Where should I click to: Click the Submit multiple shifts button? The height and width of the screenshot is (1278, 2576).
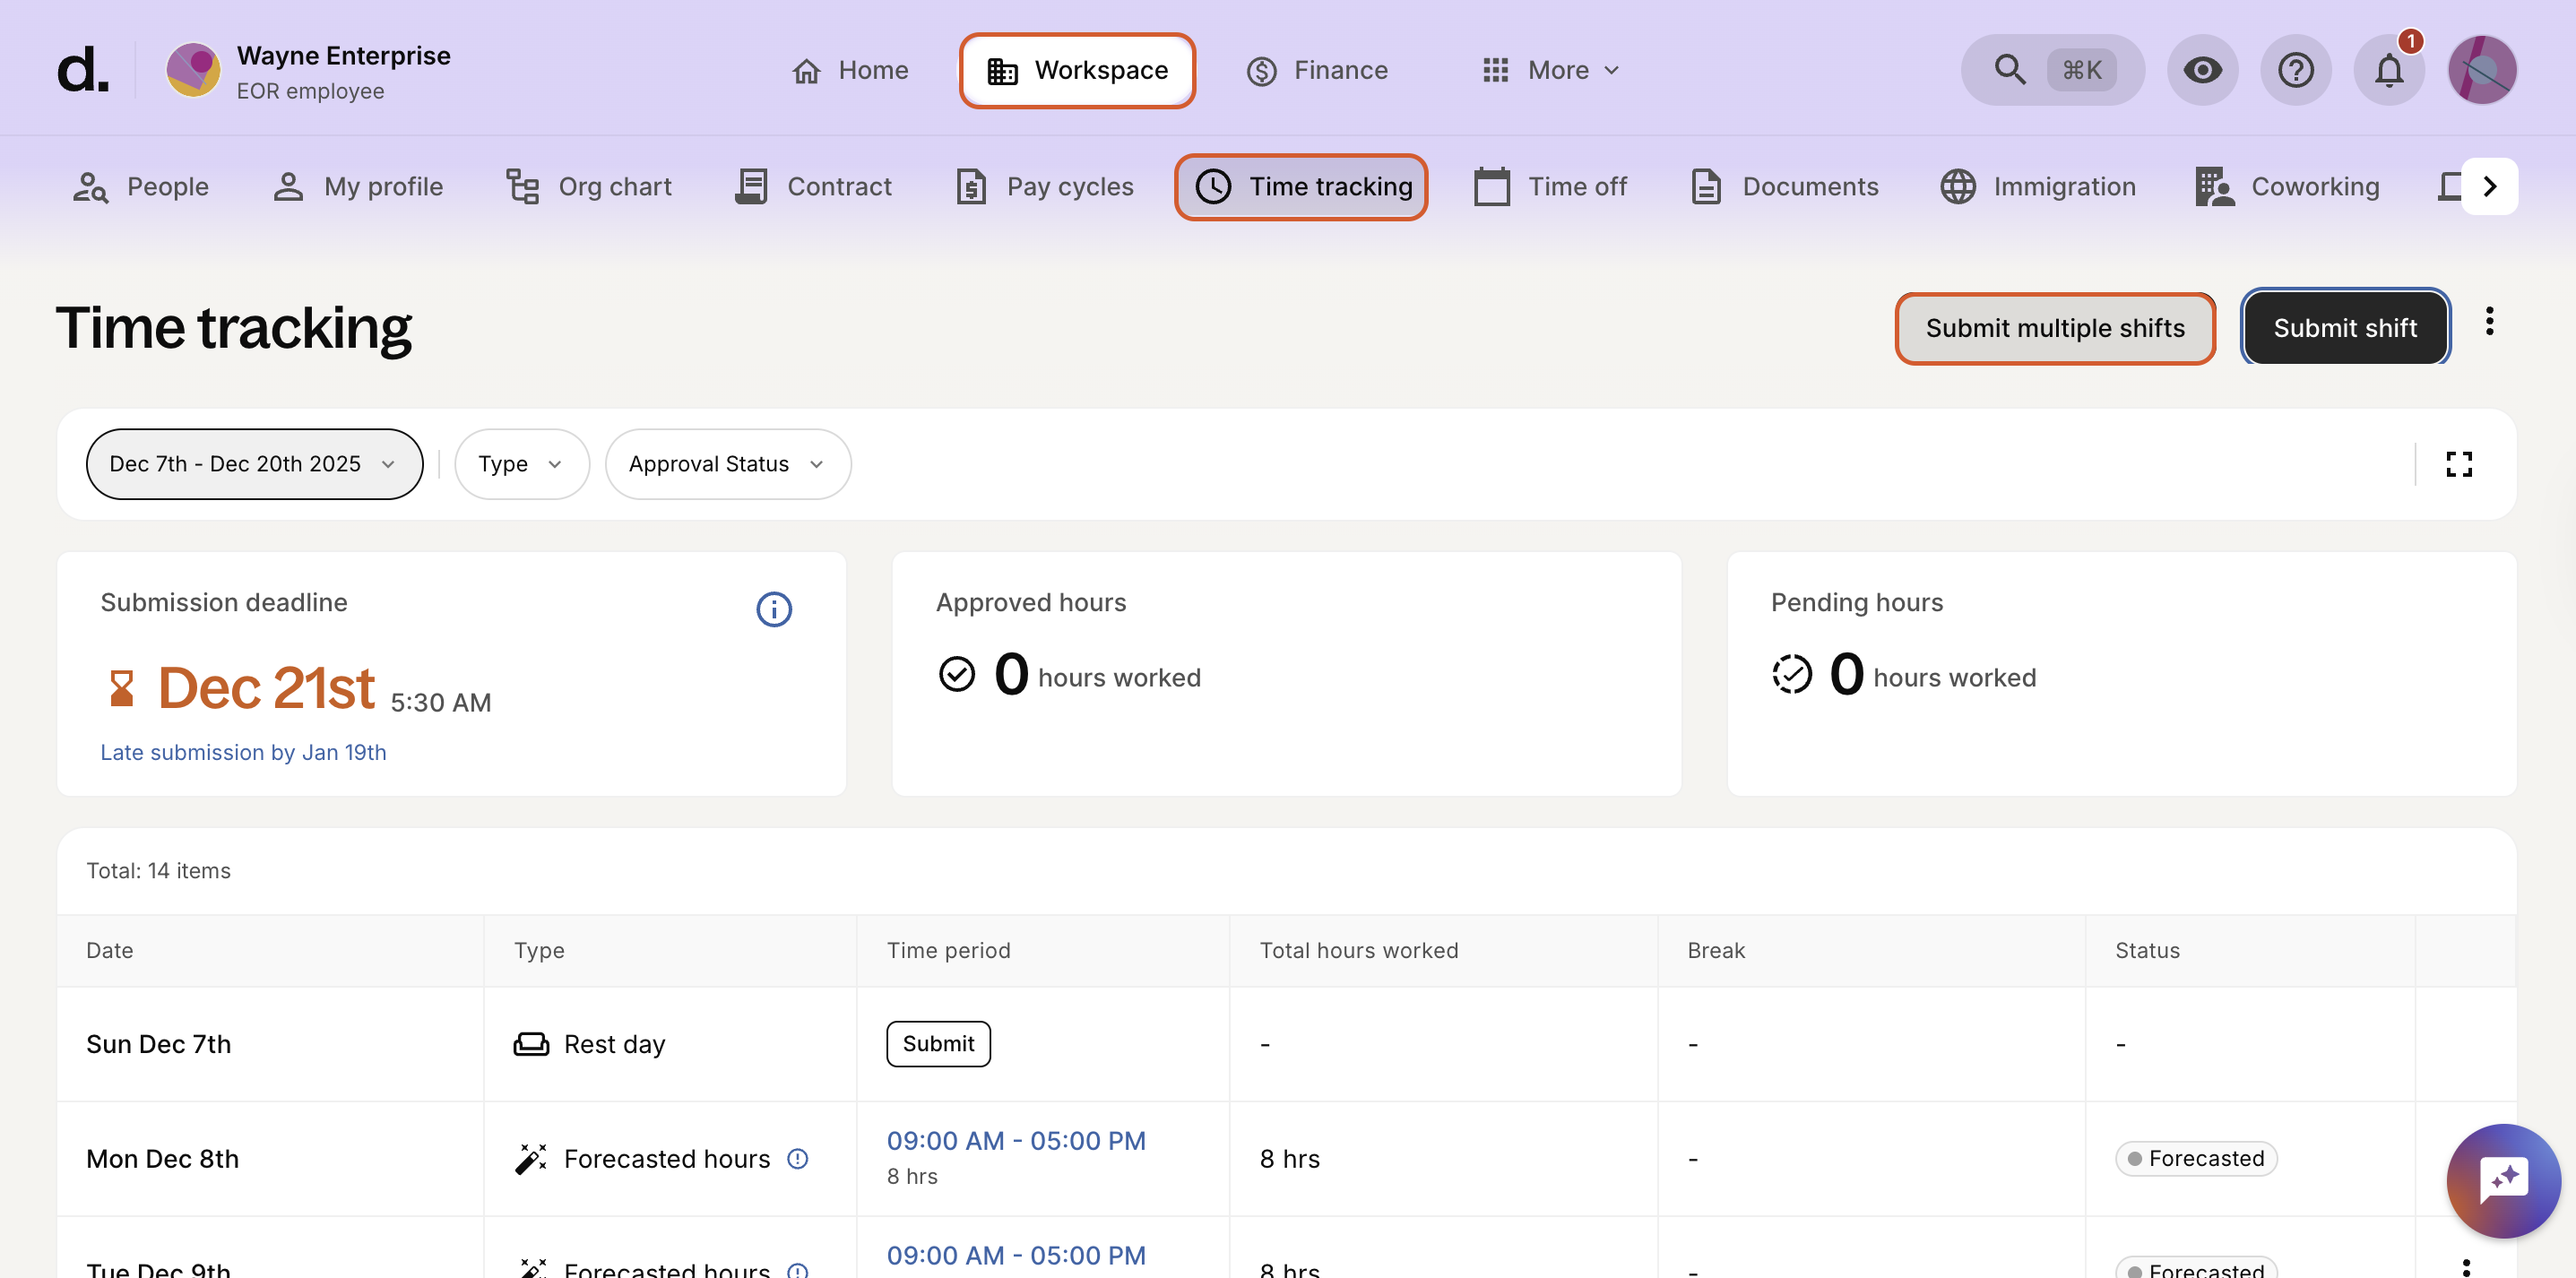coord(2054,328)
